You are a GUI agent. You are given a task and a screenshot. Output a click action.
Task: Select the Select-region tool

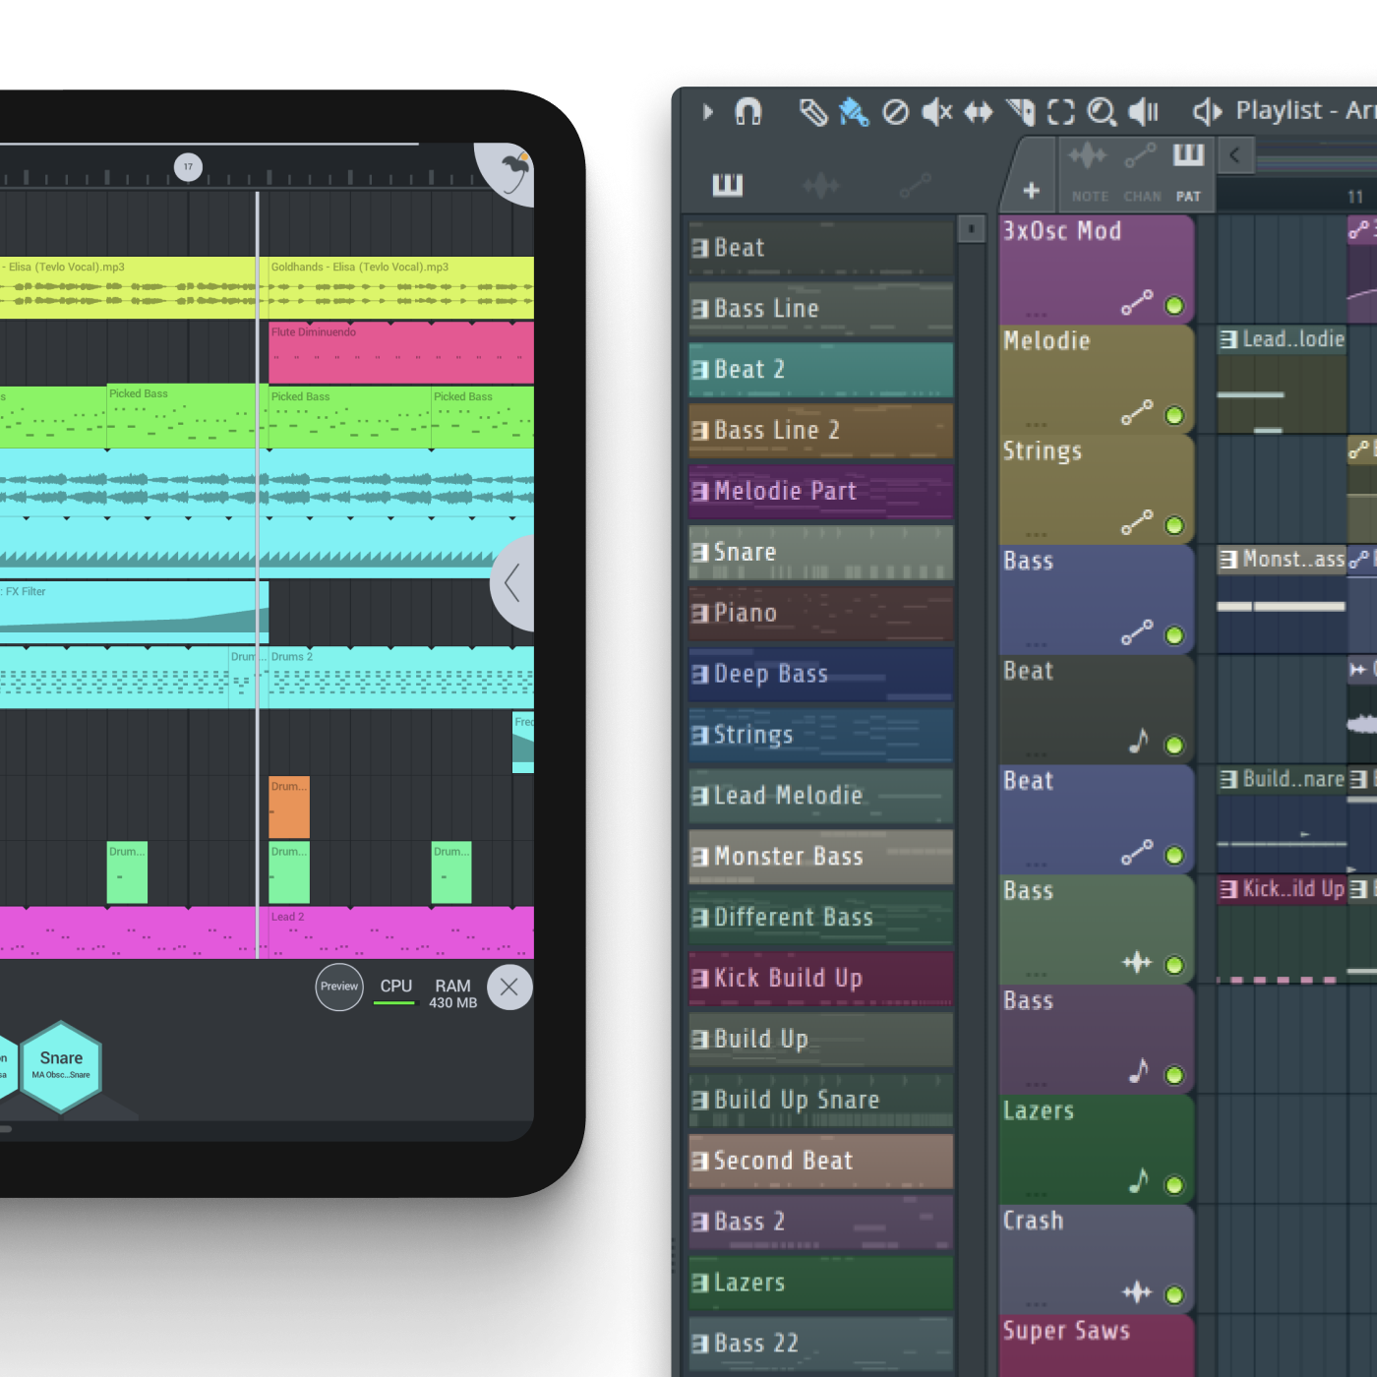pos(1060,112)
